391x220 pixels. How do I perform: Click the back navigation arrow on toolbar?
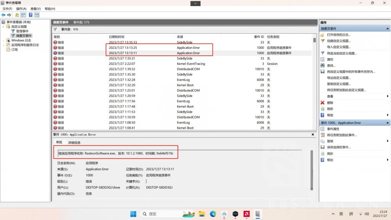[x=3, y=15]
